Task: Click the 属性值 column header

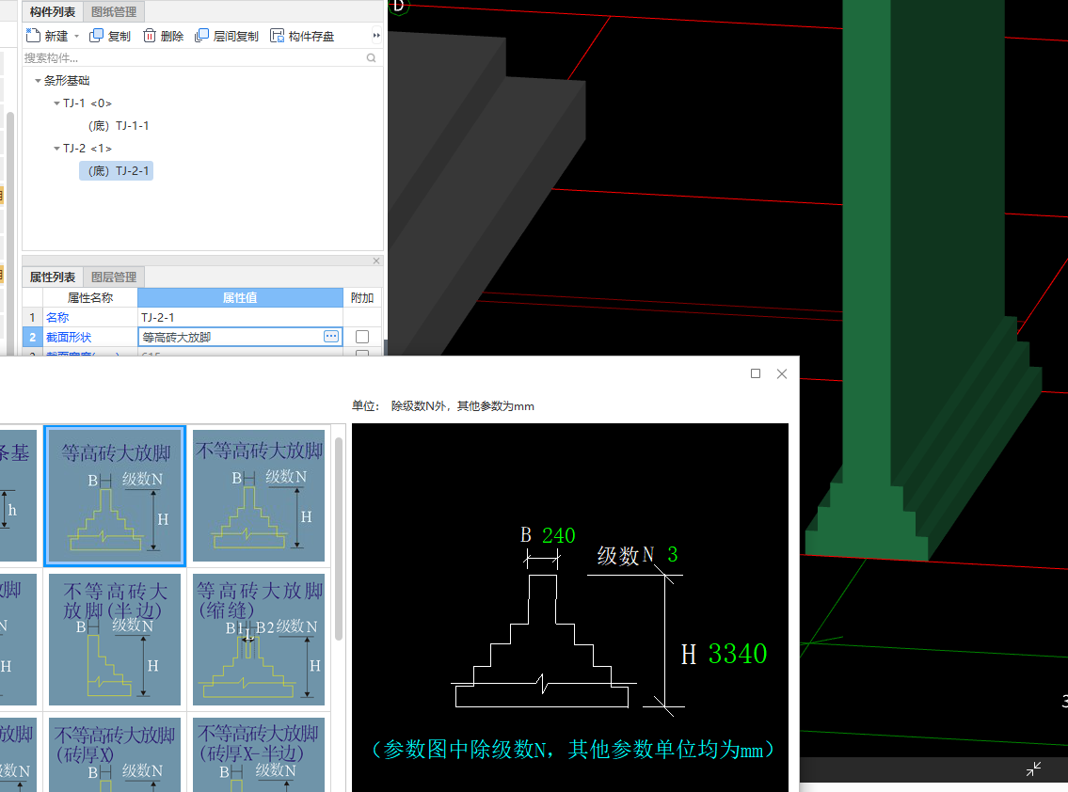Action: coord(240,297)
